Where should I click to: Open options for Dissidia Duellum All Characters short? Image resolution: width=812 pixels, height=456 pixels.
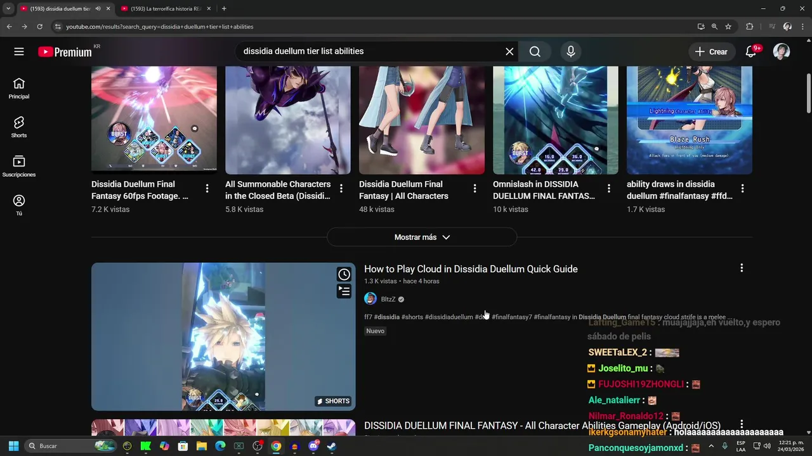pyautogui.click(x=475, y=189)
